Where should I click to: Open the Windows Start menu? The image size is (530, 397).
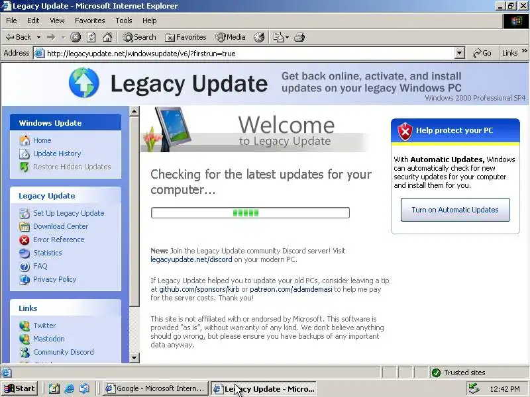point(20,388)
